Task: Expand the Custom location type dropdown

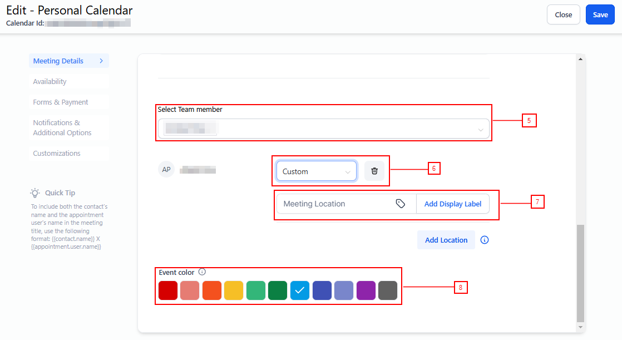Action: [316, 171]
